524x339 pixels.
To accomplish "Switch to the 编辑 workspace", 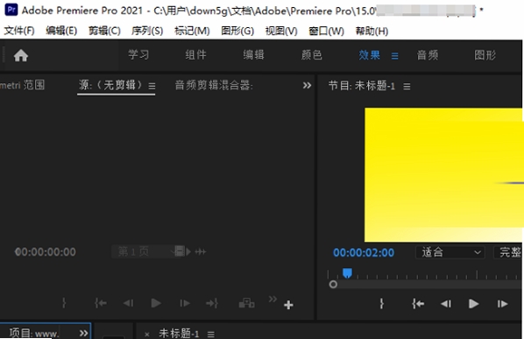I will [253, 55].
